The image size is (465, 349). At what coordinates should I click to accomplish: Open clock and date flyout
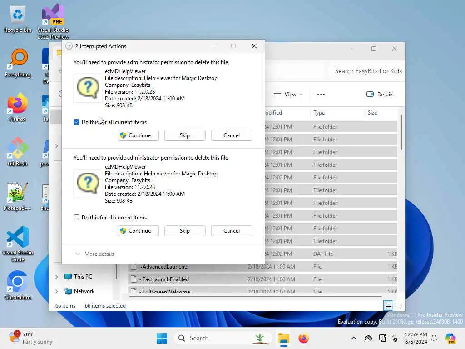tap(416, 338)
